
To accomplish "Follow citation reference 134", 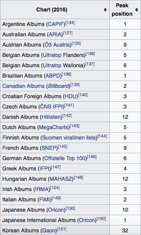I will [x=70, y=23].
